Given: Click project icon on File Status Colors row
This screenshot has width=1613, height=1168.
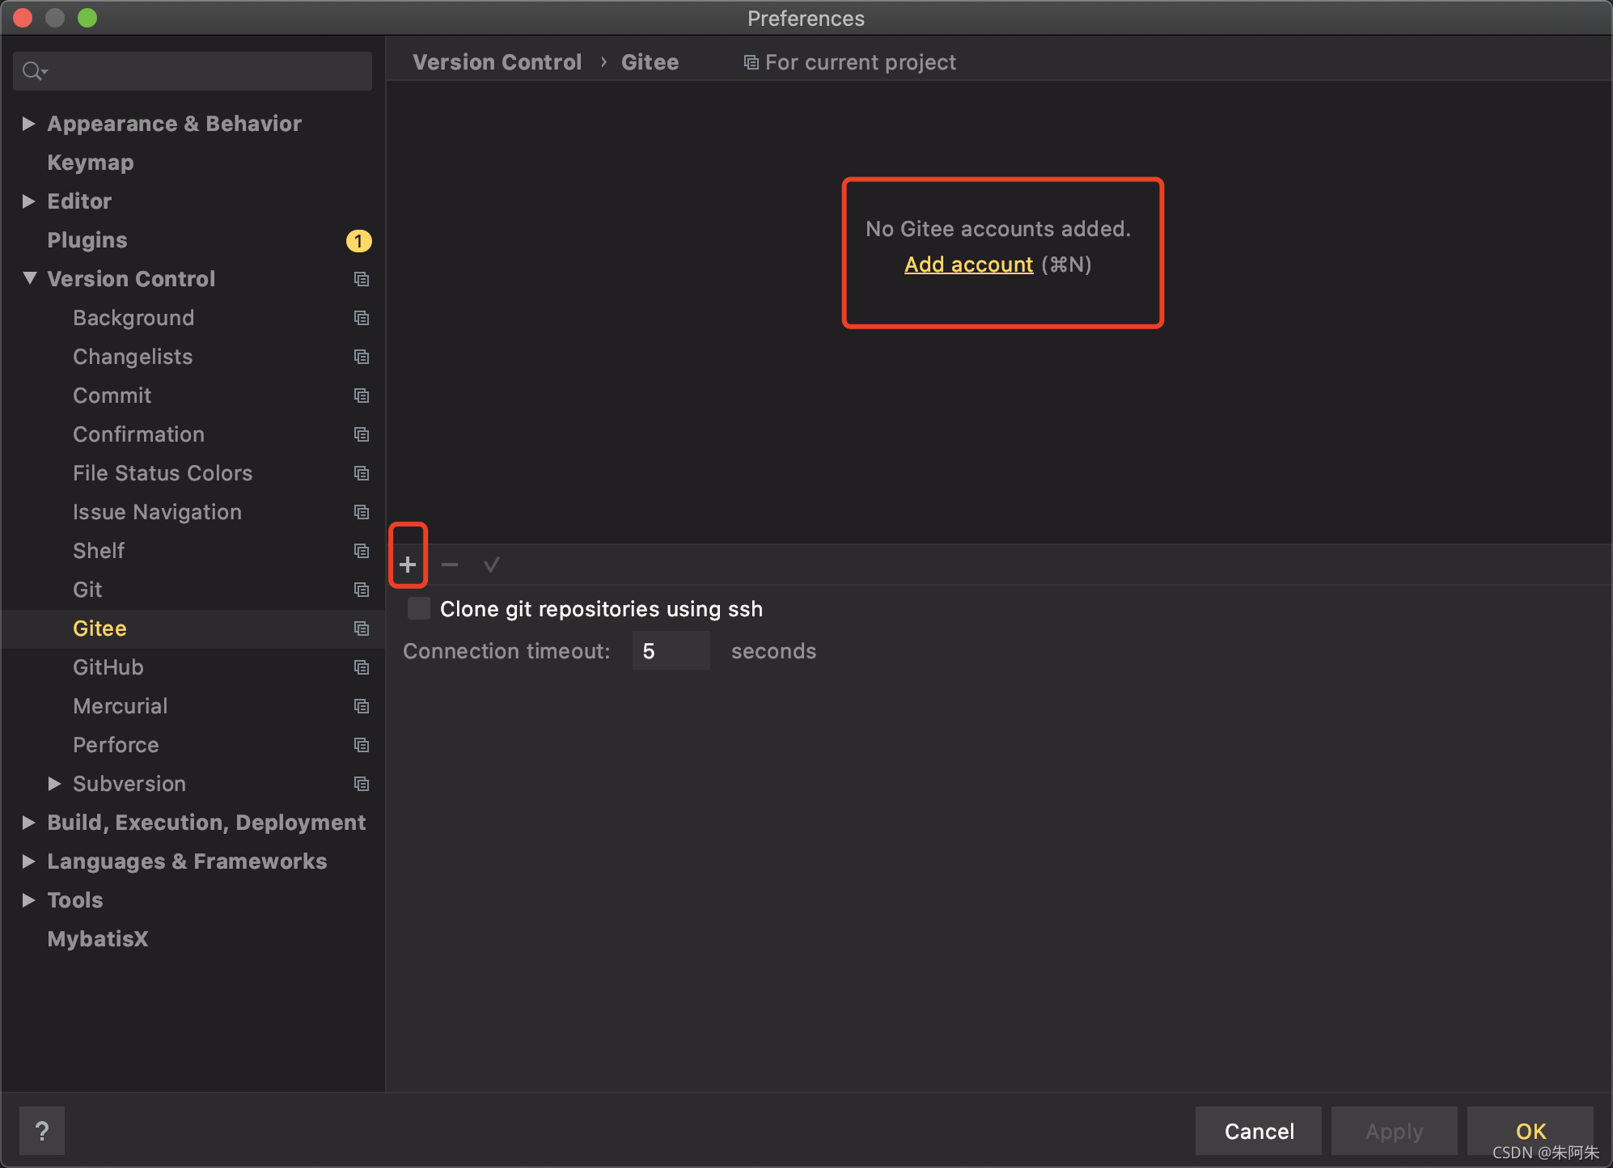Looking at the screenshot, I should [362, 473].
